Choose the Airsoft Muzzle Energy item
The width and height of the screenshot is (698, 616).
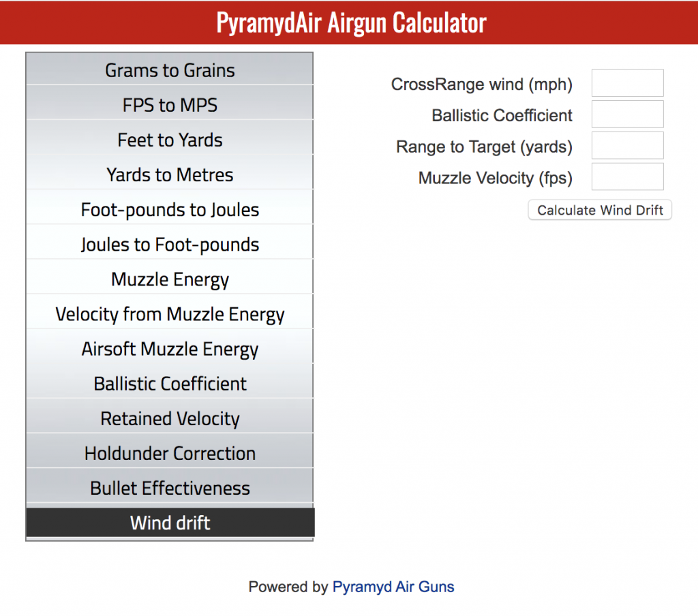point(170,348)
